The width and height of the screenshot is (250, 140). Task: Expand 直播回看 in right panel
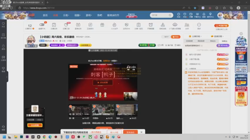pos(217,36)
